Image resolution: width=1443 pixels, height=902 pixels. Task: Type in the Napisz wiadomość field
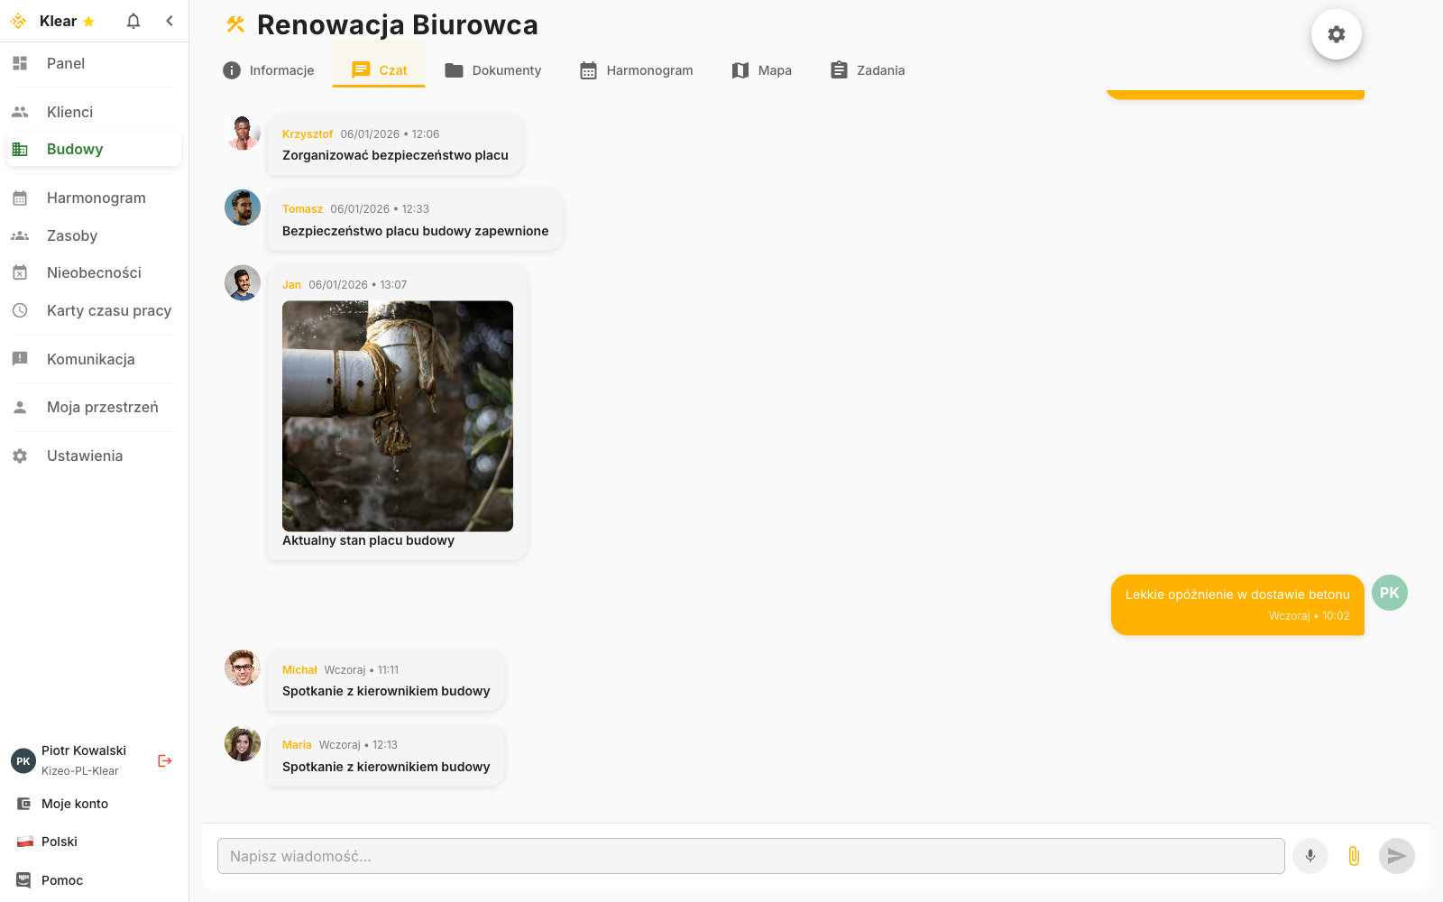tap(750, 856)
